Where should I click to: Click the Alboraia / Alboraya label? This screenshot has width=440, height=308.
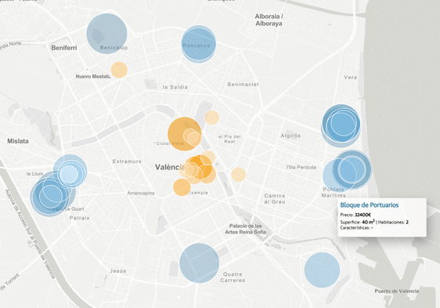tap(269, 20)
